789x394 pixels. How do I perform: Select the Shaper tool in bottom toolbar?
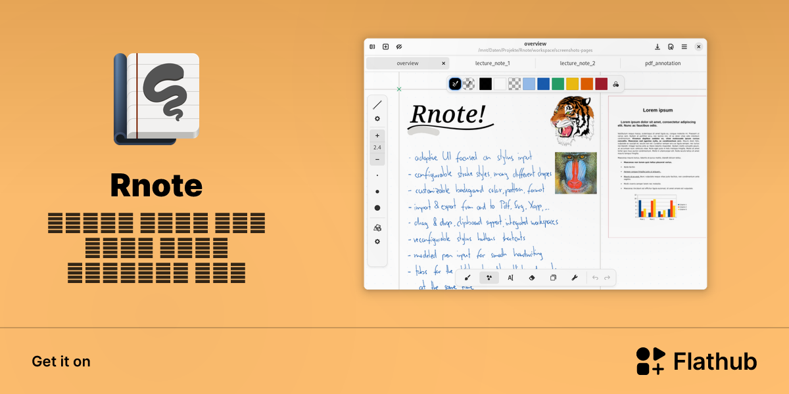[489, 278]
